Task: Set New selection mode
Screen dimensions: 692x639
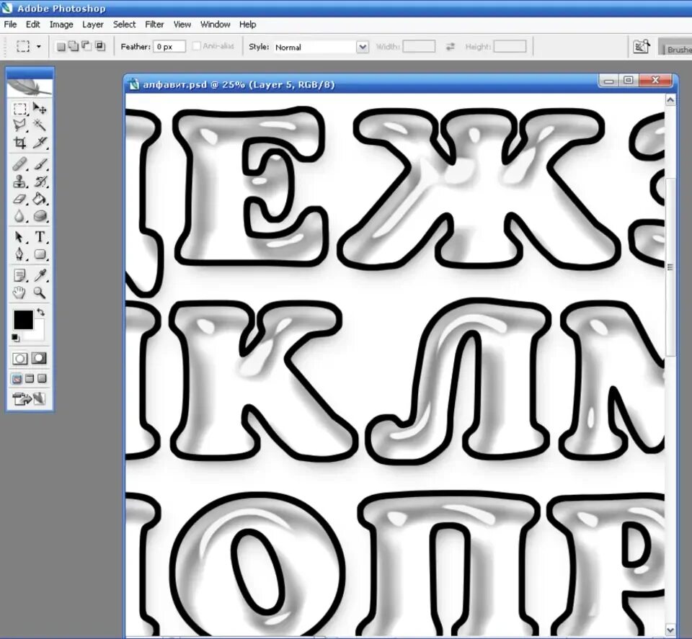Action: 61,46
